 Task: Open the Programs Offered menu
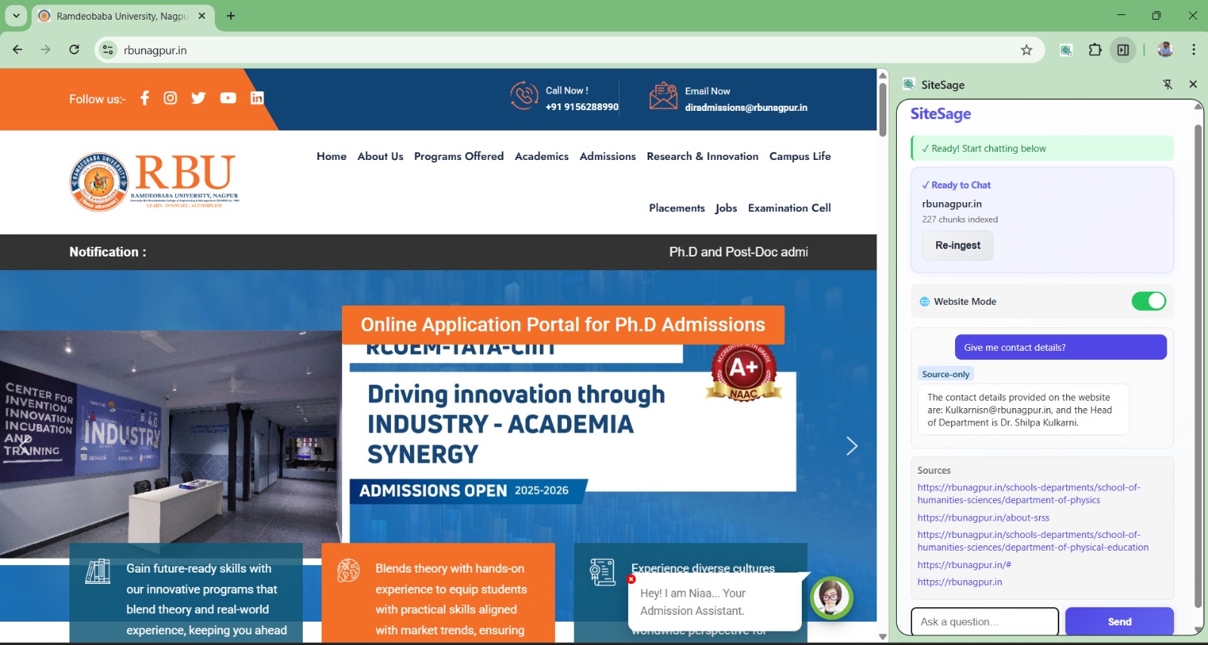coord(459,156)
